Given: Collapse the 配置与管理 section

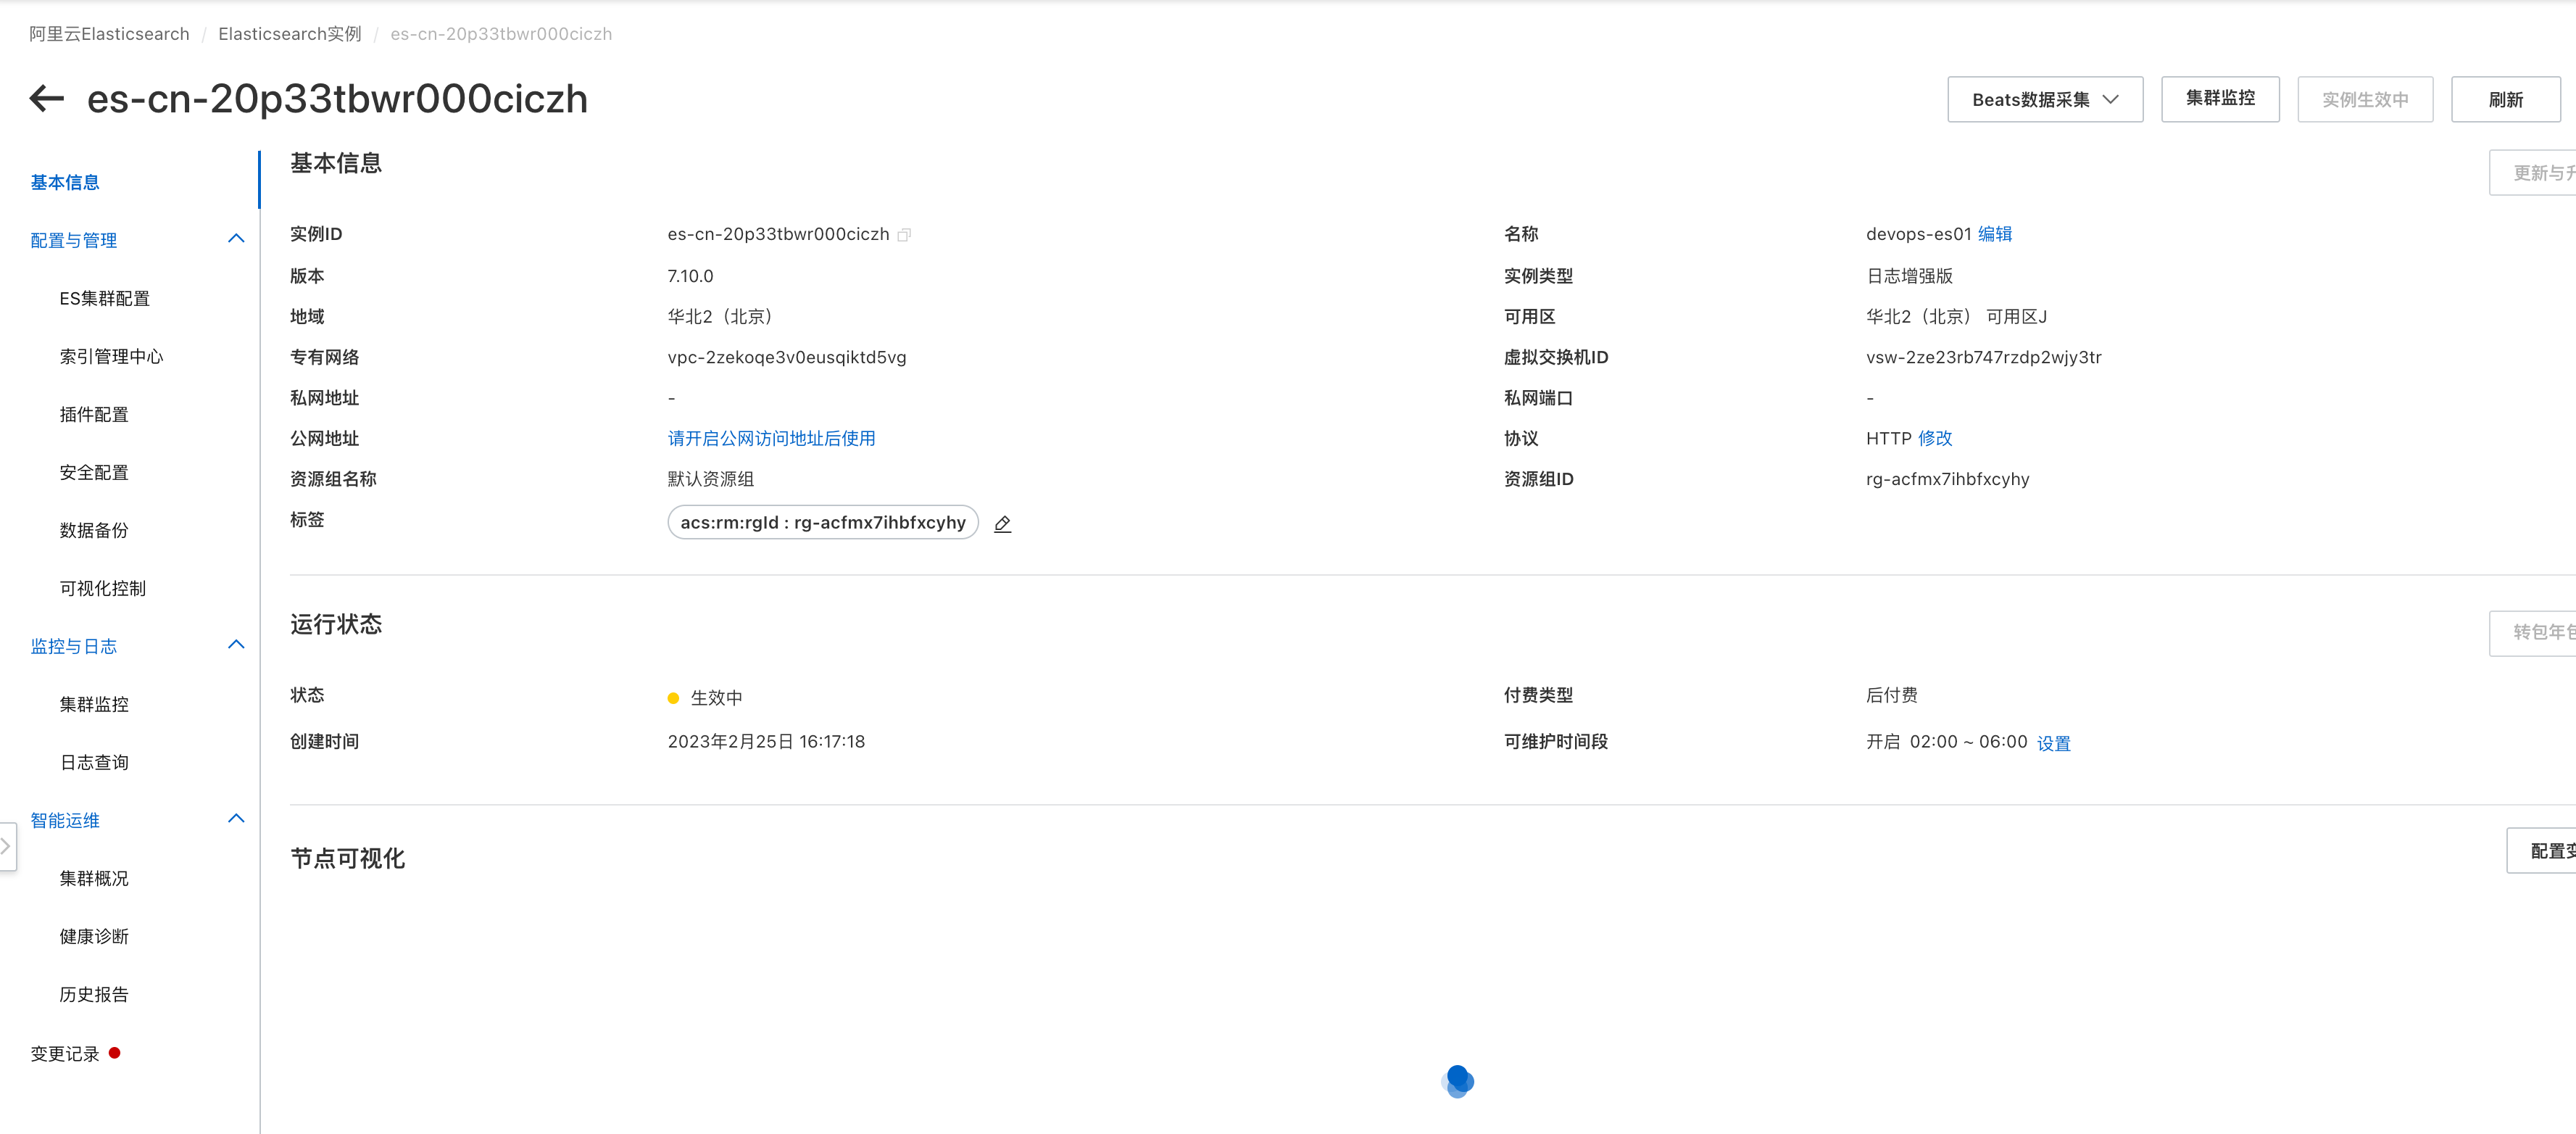Looking at the screenshot, I should (x=236, y=239).
